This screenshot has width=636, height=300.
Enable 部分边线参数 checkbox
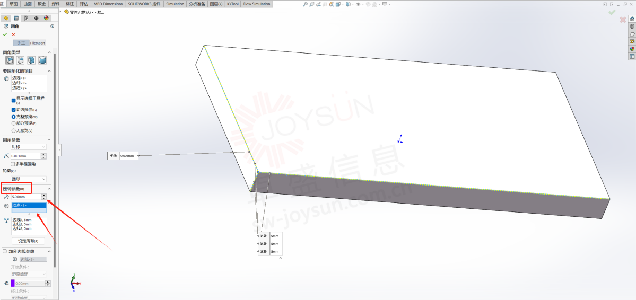5,251
